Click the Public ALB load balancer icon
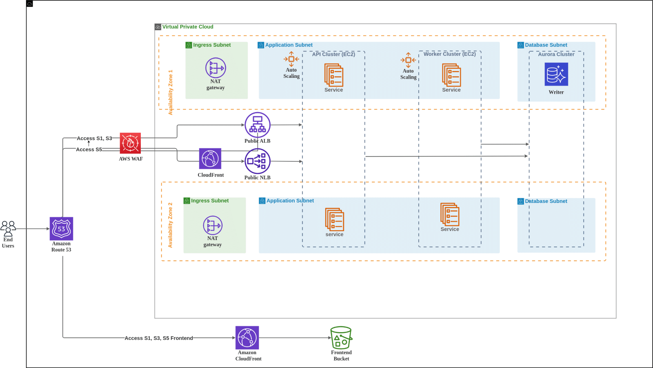Image resolution: width=653 pixels, height=368 pixels. pos(258,125)
